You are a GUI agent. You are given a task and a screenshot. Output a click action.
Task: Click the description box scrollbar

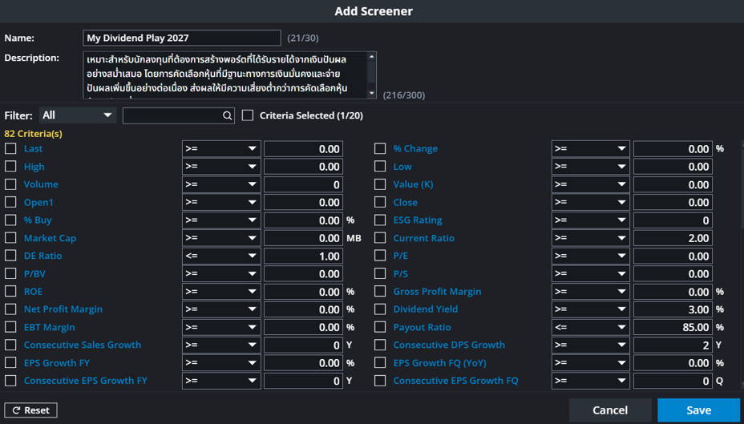pos(371,75)
